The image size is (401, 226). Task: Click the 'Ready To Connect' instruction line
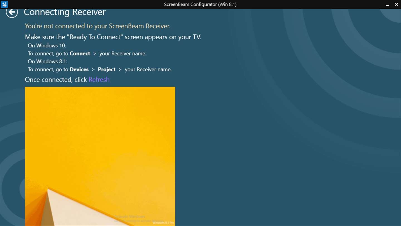click(113, 37)
